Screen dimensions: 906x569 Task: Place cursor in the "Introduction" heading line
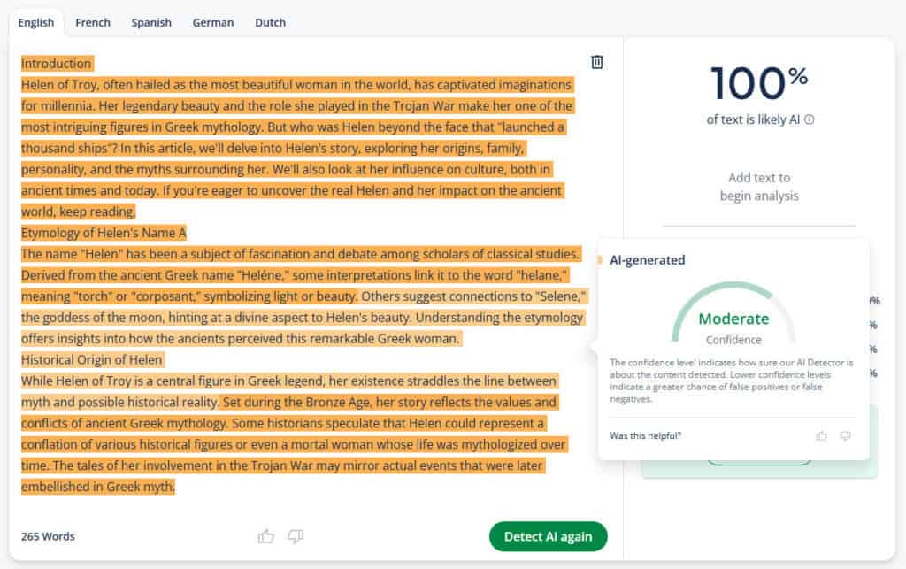pyautogui.click(x=56, y=64)
